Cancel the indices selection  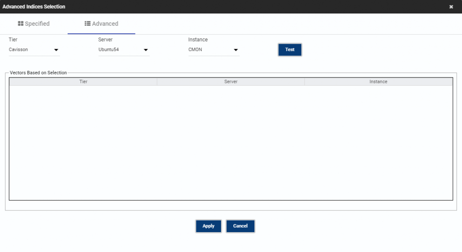[240, 226]
